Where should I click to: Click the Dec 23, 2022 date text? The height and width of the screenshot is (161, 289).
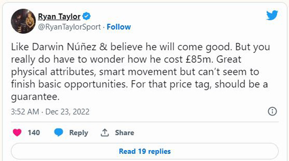[67, 112]
